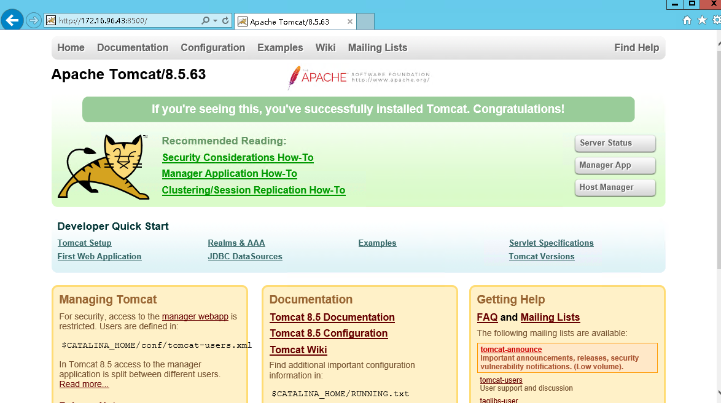Click Read more... in Managing Tomcat

(x=84, y=384)
